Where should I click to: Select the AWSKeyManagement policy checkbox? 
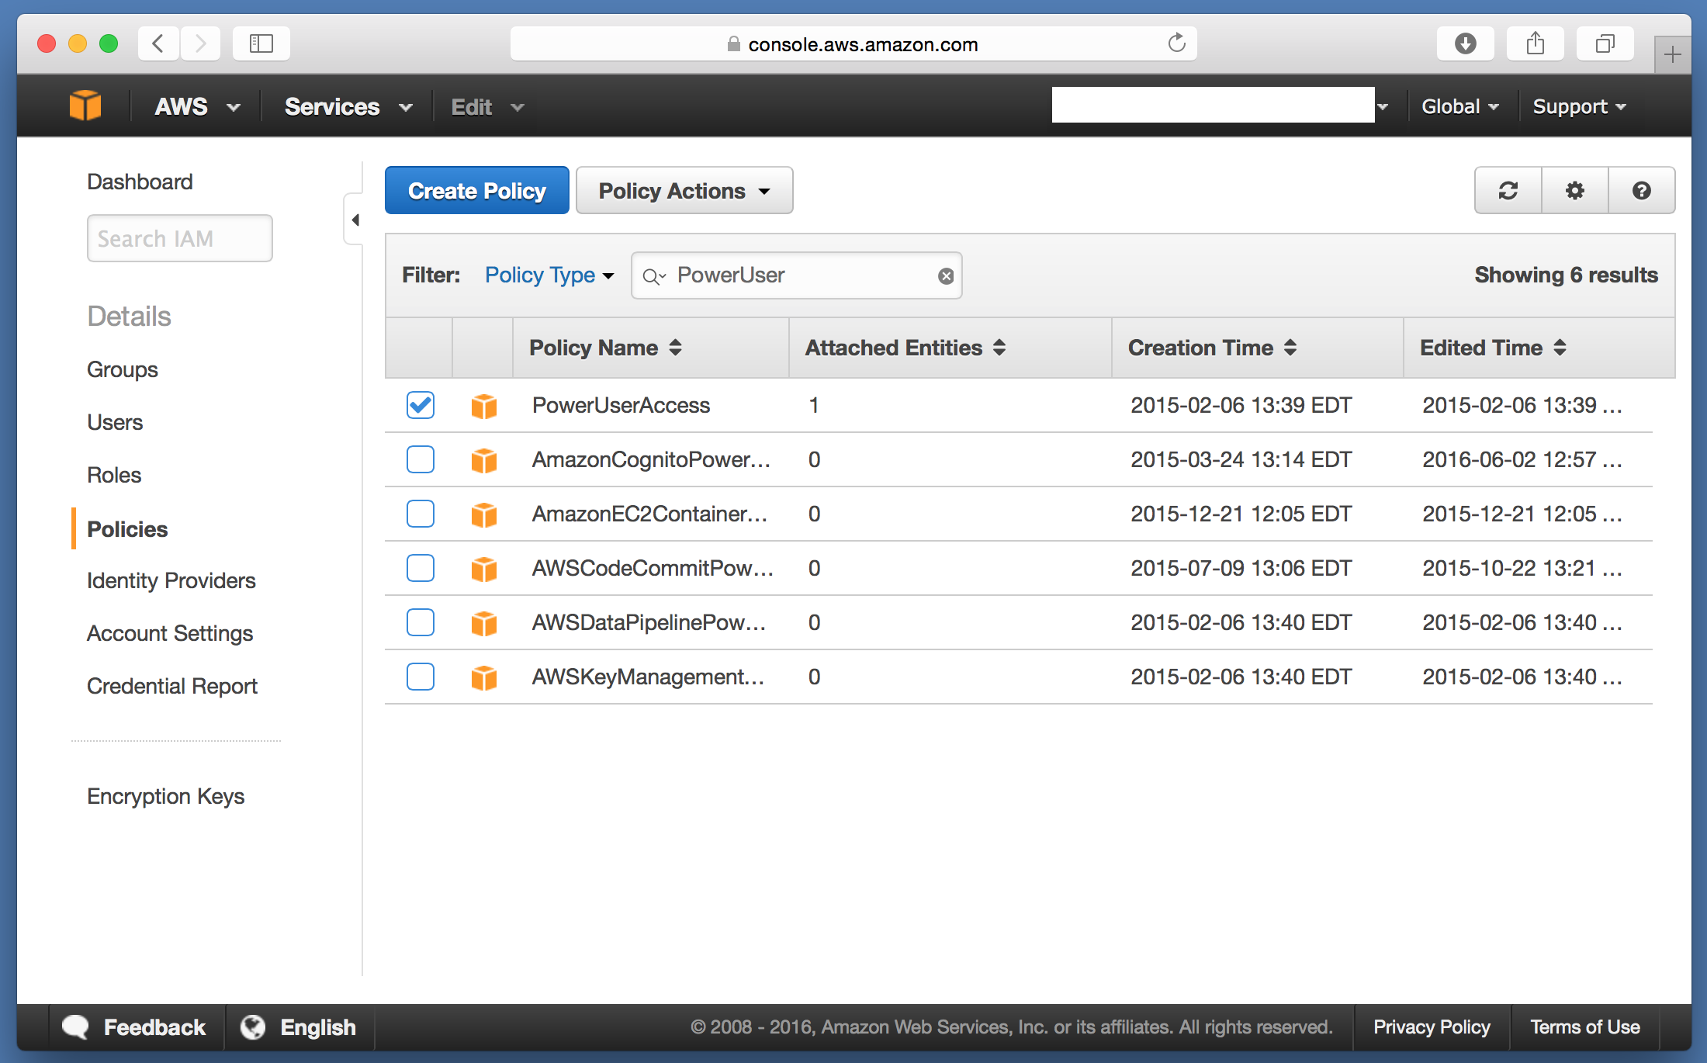(420, 677)
